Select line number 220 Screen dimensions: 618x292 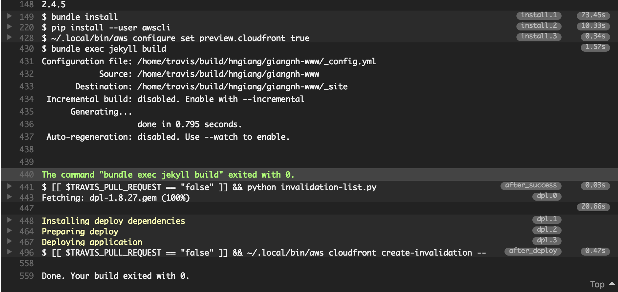click(x=27, y=27)
